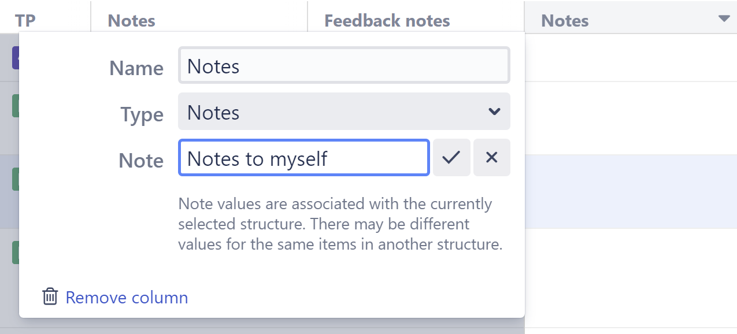The image size is (737, 334).
Task: Click the checkmark button to save the note
Action: (x=451, y=157)
